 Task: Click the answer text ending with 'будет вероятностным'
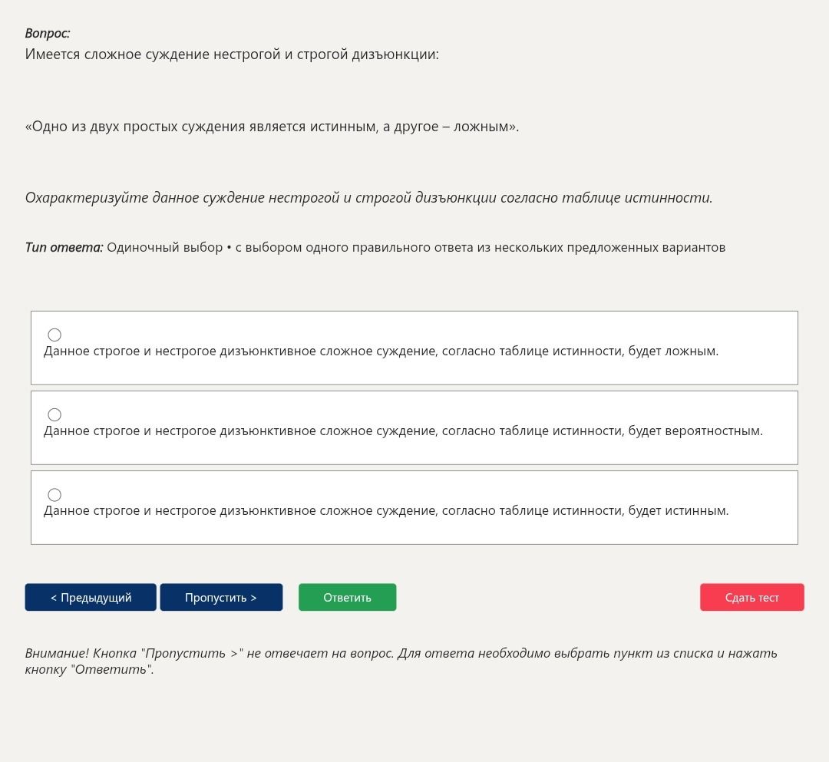[403, 430]
